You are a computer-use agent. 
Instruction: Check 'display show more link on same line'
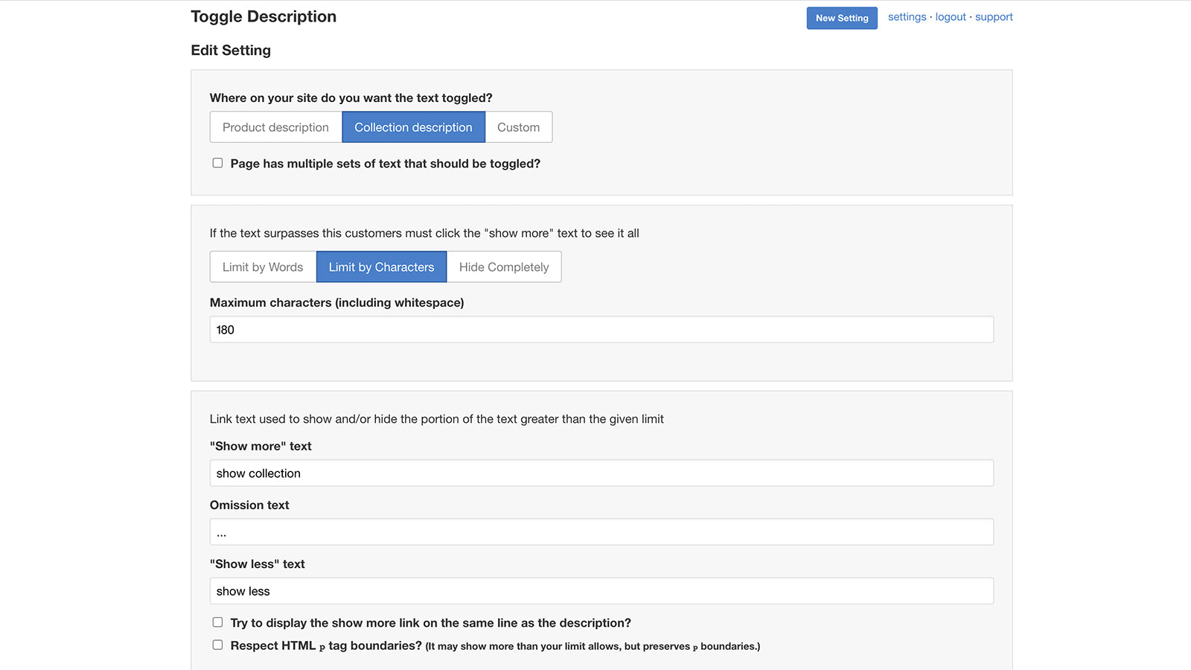point(217,622)
